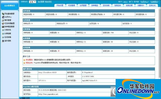Screen dimensions: 161x99
Task: Click the 会员中心 icon in the sidebar
Action: (x=3, y=17)
